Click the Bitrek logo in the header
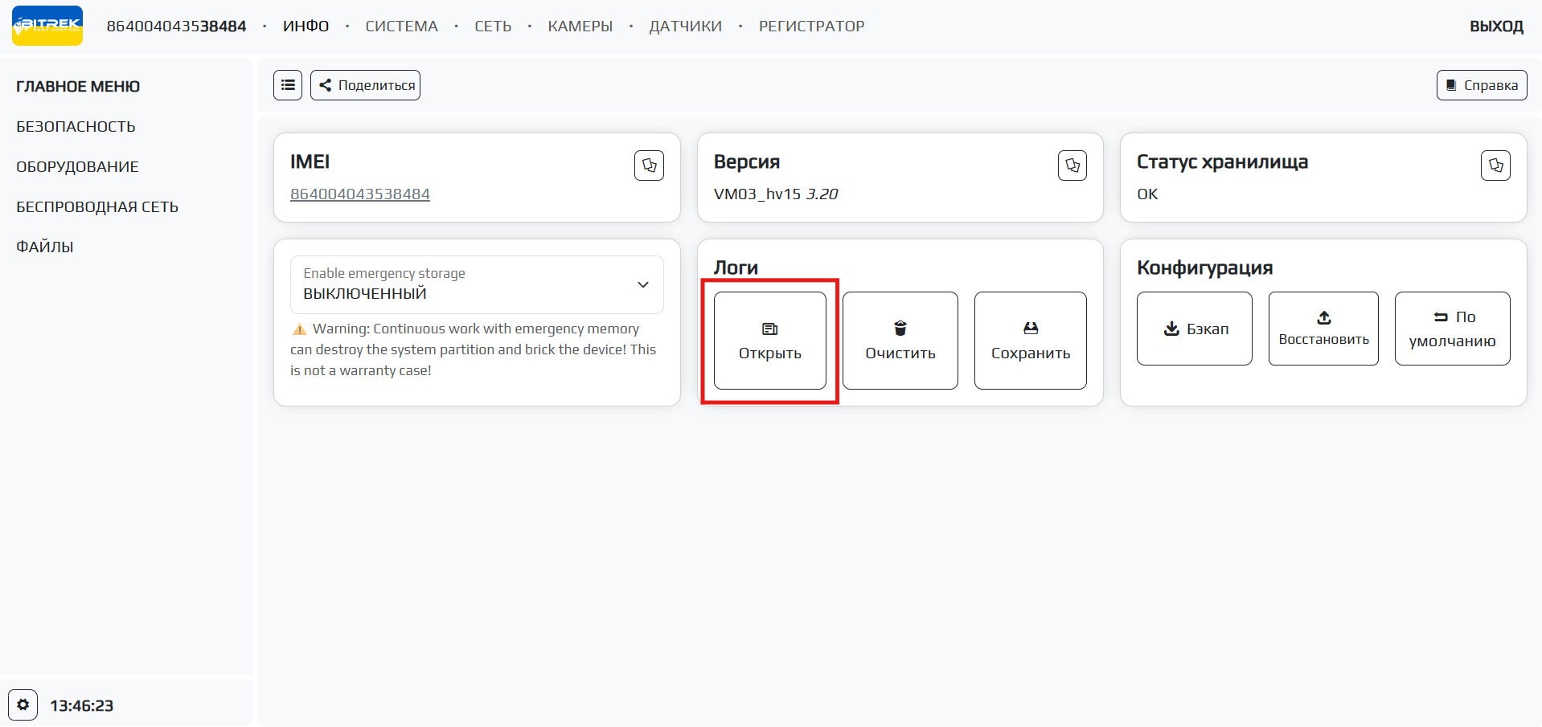 47,26
